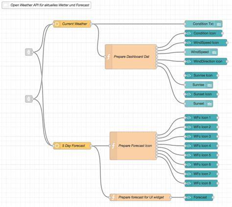Click the upper gray link-in node
Image resolution: width=232 pixels, height=207 pixels.
click(29, 52)
